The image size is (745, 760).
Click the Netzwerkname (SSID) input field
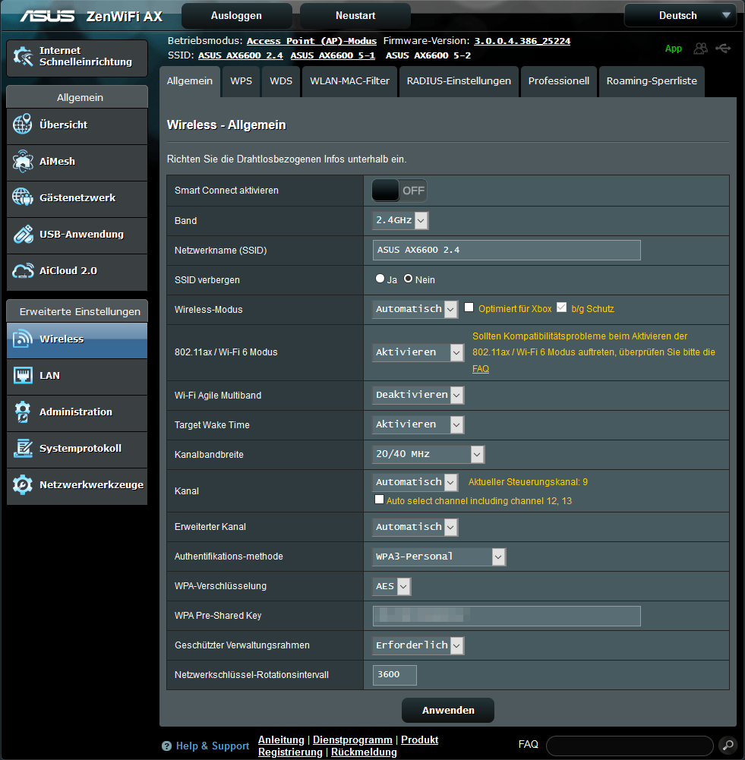click(507, 250)
